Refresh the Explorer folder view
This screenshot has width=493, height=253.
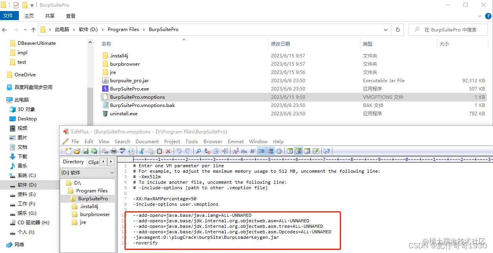(398, 30)
